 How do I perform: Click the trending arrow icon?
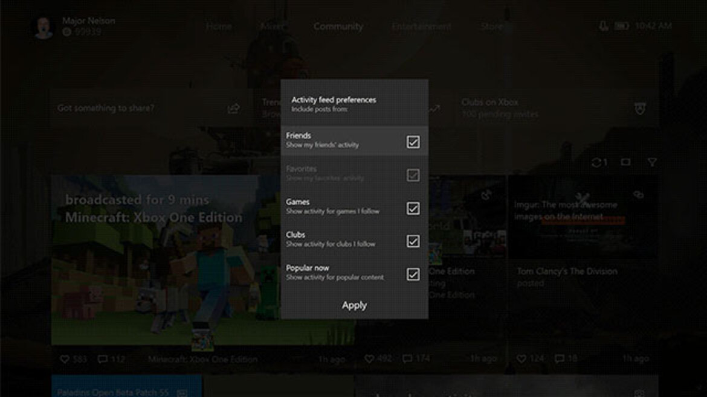[434, 109]
